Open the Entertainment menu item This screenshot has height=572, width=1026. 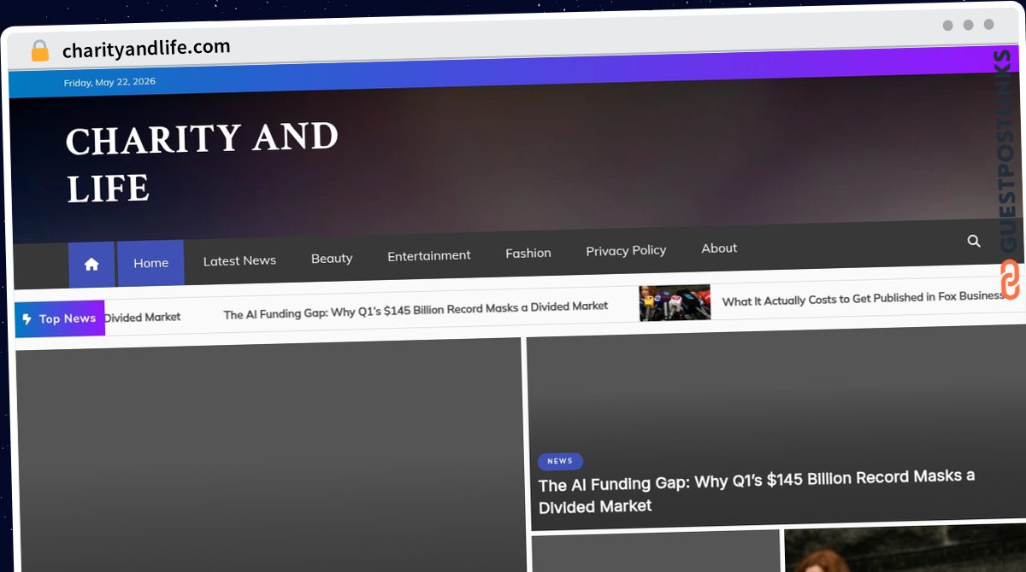[x=429, y=255]
